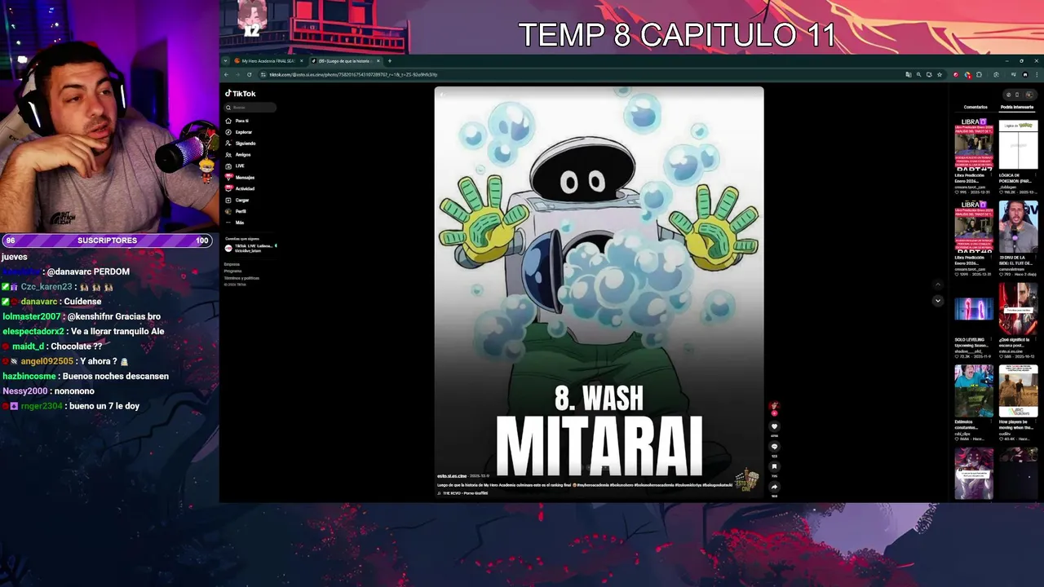Image resolution: width=1044 pixels, height=587 pixels.
Task: Click the TikTok Buscar search field
Action: point(250,108)
